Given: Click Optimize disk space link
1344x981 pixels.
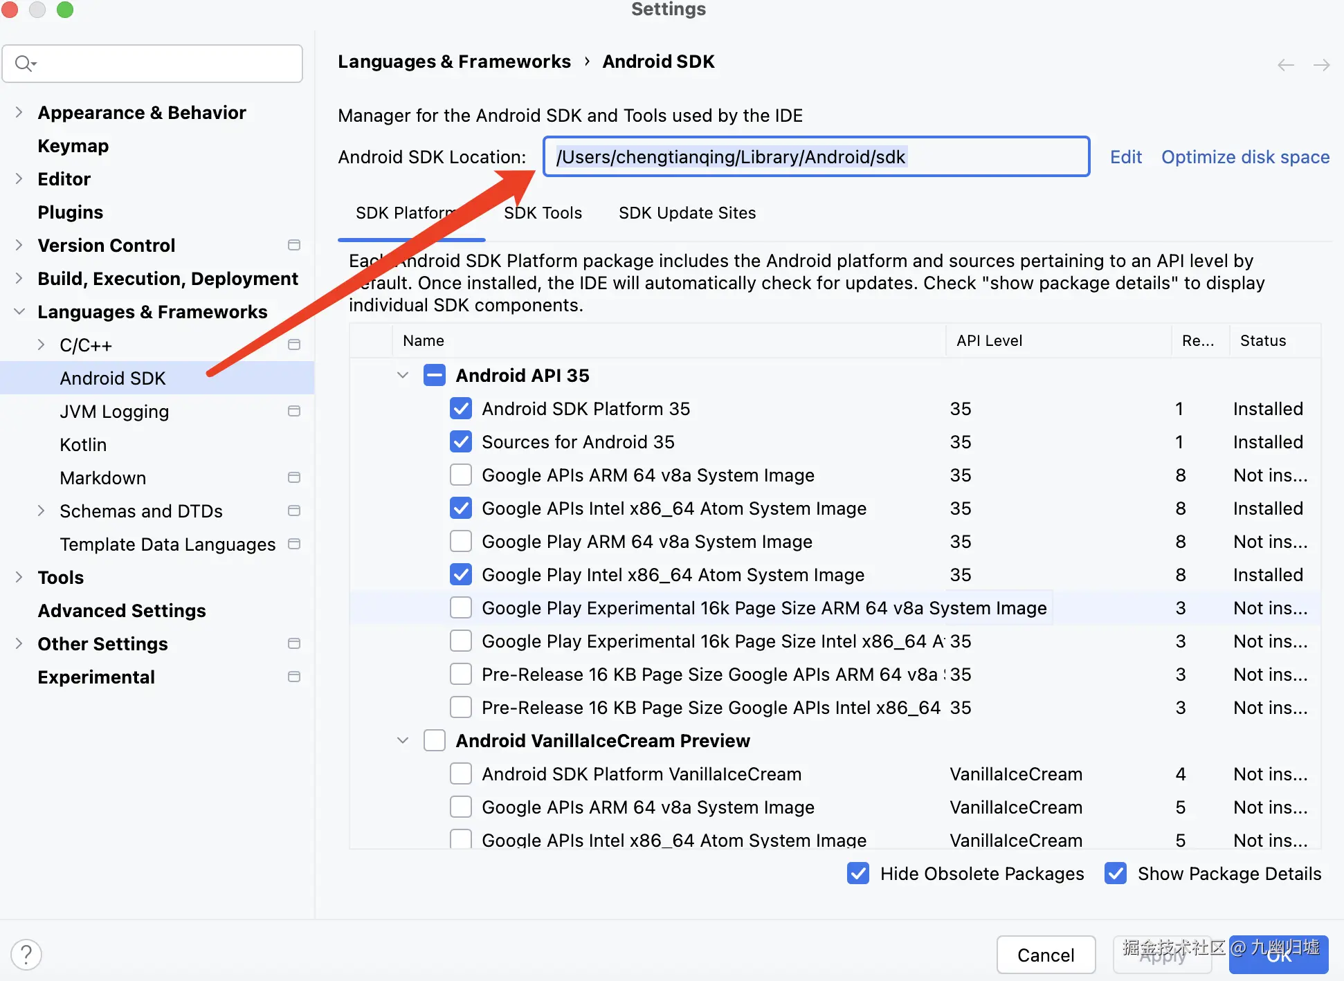Looking at the screenshot, I should click(1245, 157).
